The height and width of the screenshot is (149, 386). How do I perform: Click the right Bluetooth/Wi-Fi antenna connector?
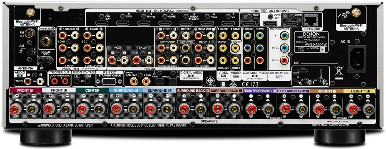pos(355,12)
